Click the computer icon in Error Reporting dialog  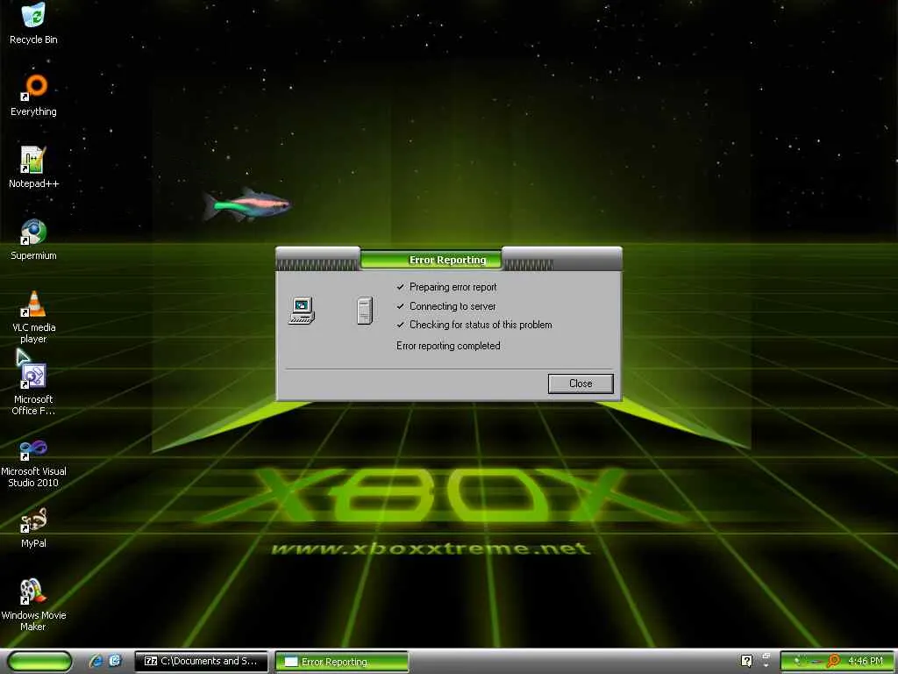coord(302,311)
